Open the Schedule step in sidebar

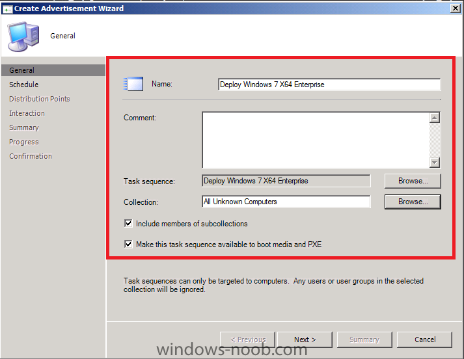(23, 85)
